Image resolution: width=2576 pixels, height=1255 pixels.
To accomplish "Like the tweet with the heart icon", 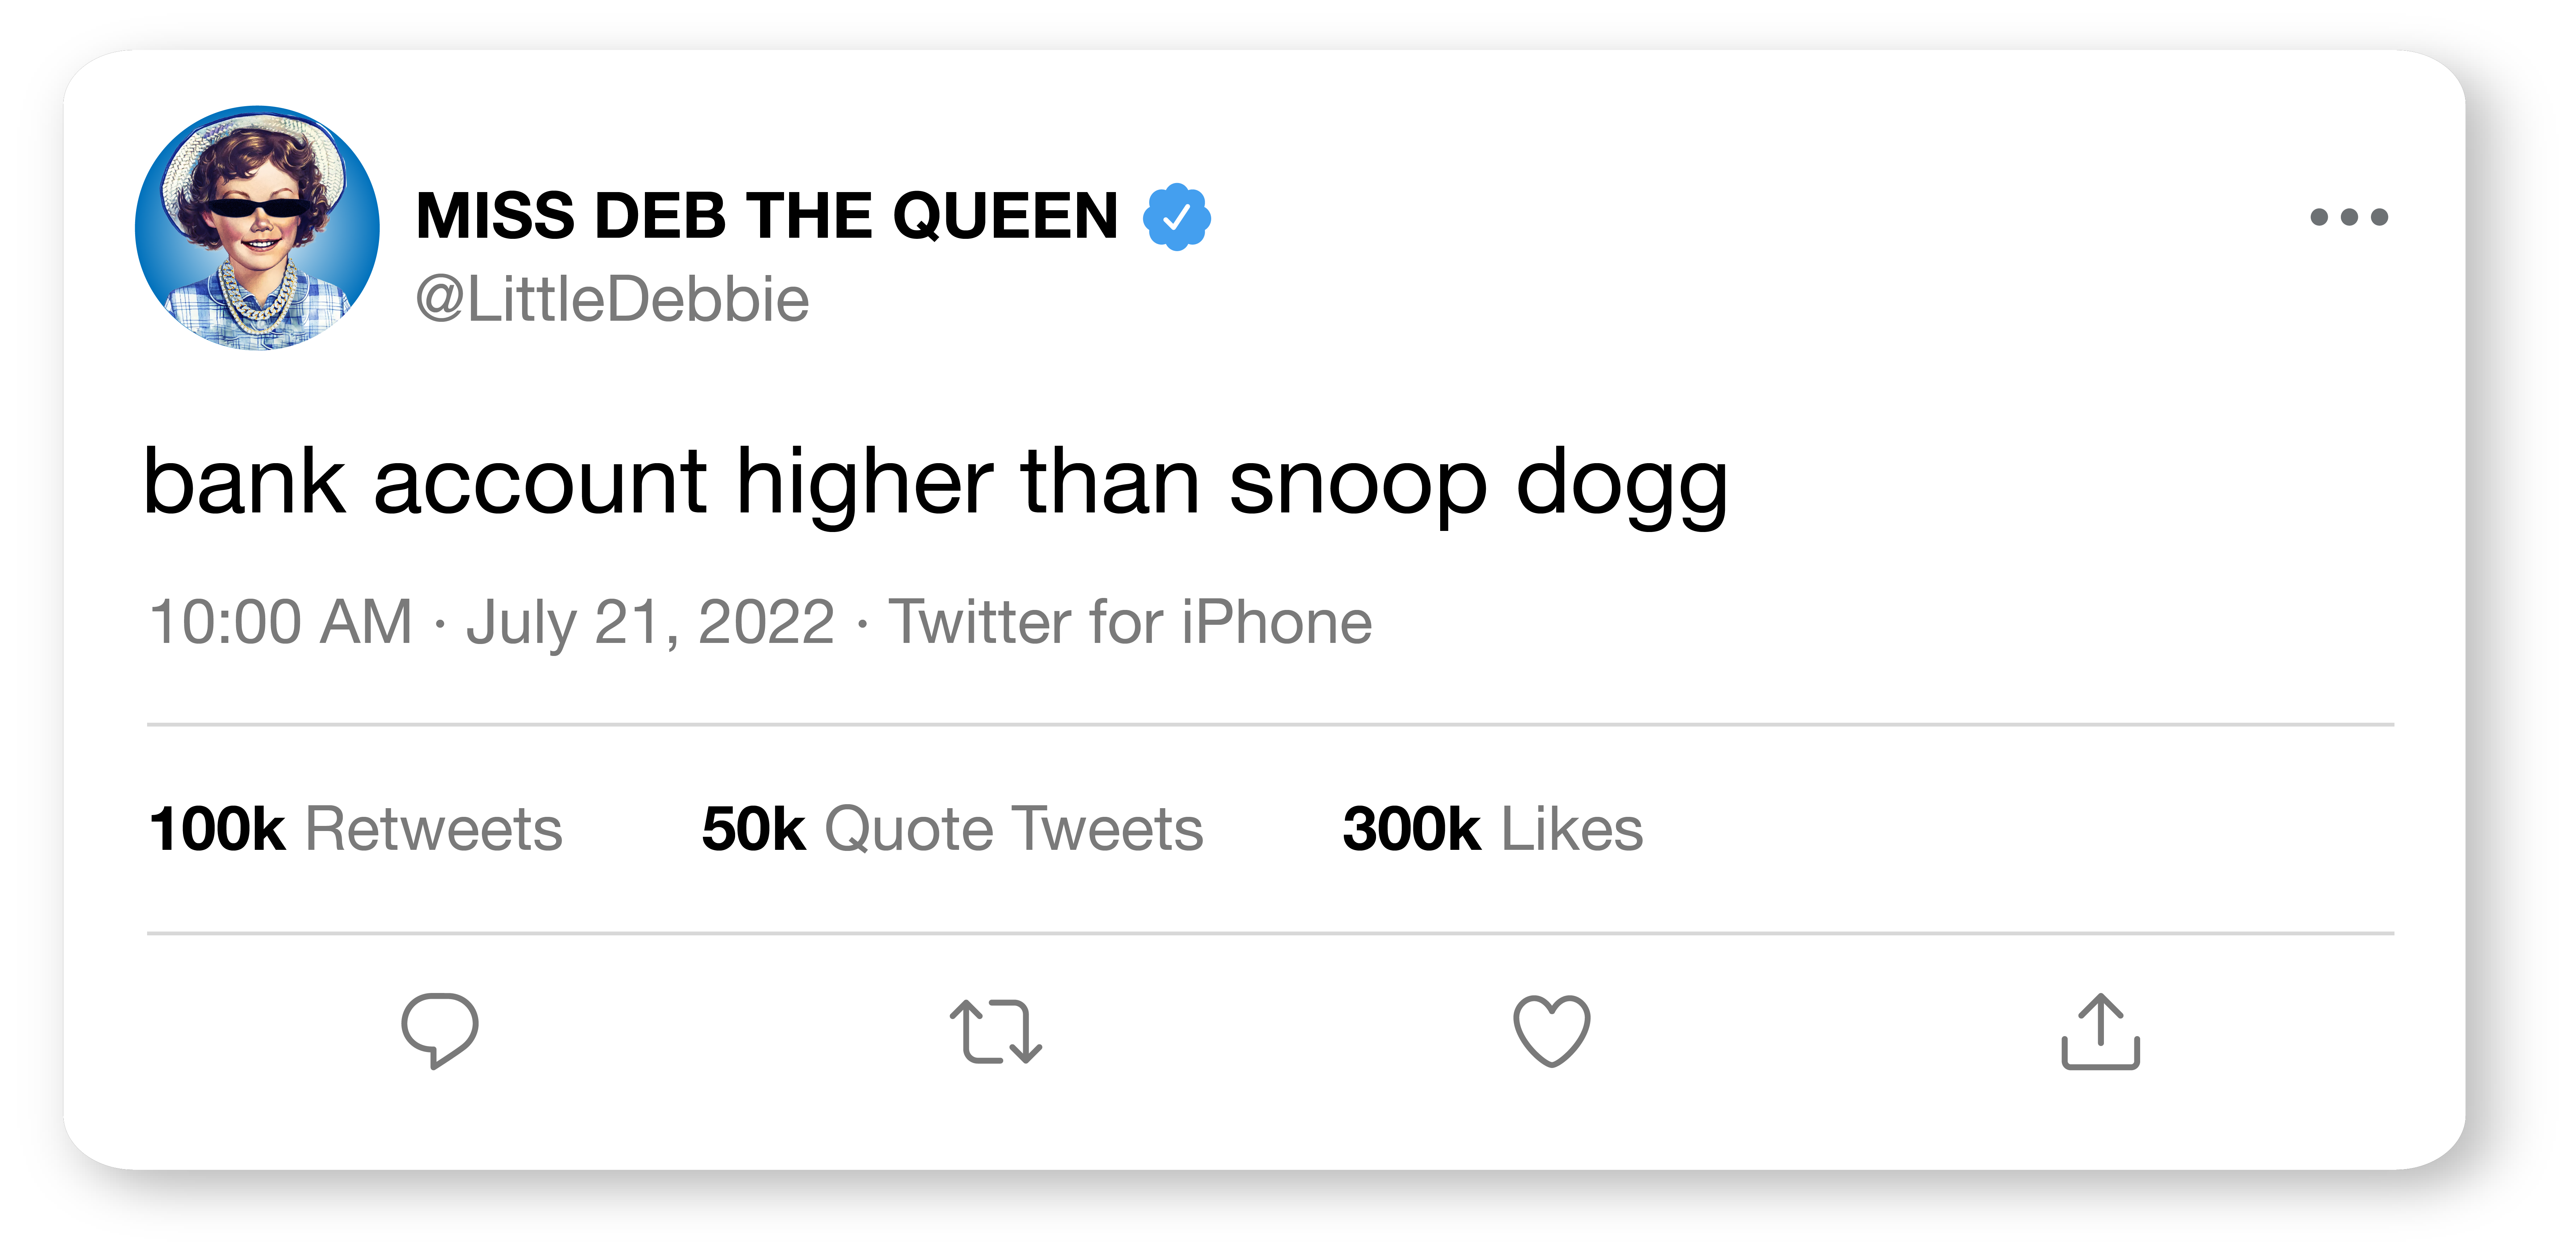I will tap(1551, 1031).
